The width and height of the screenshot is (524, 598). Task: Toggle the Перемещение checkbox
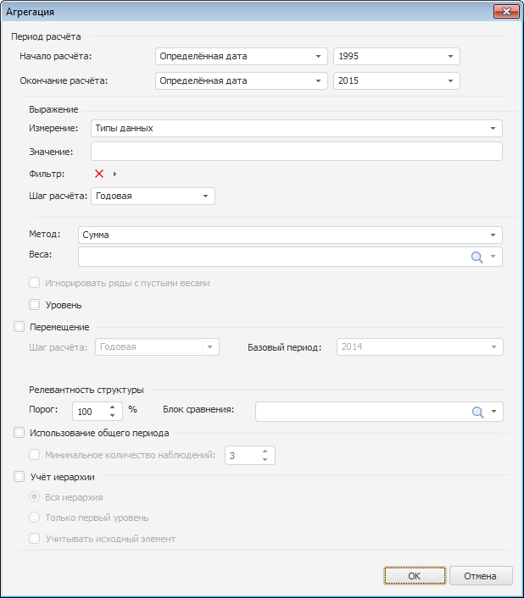click(x=20, y=326)
